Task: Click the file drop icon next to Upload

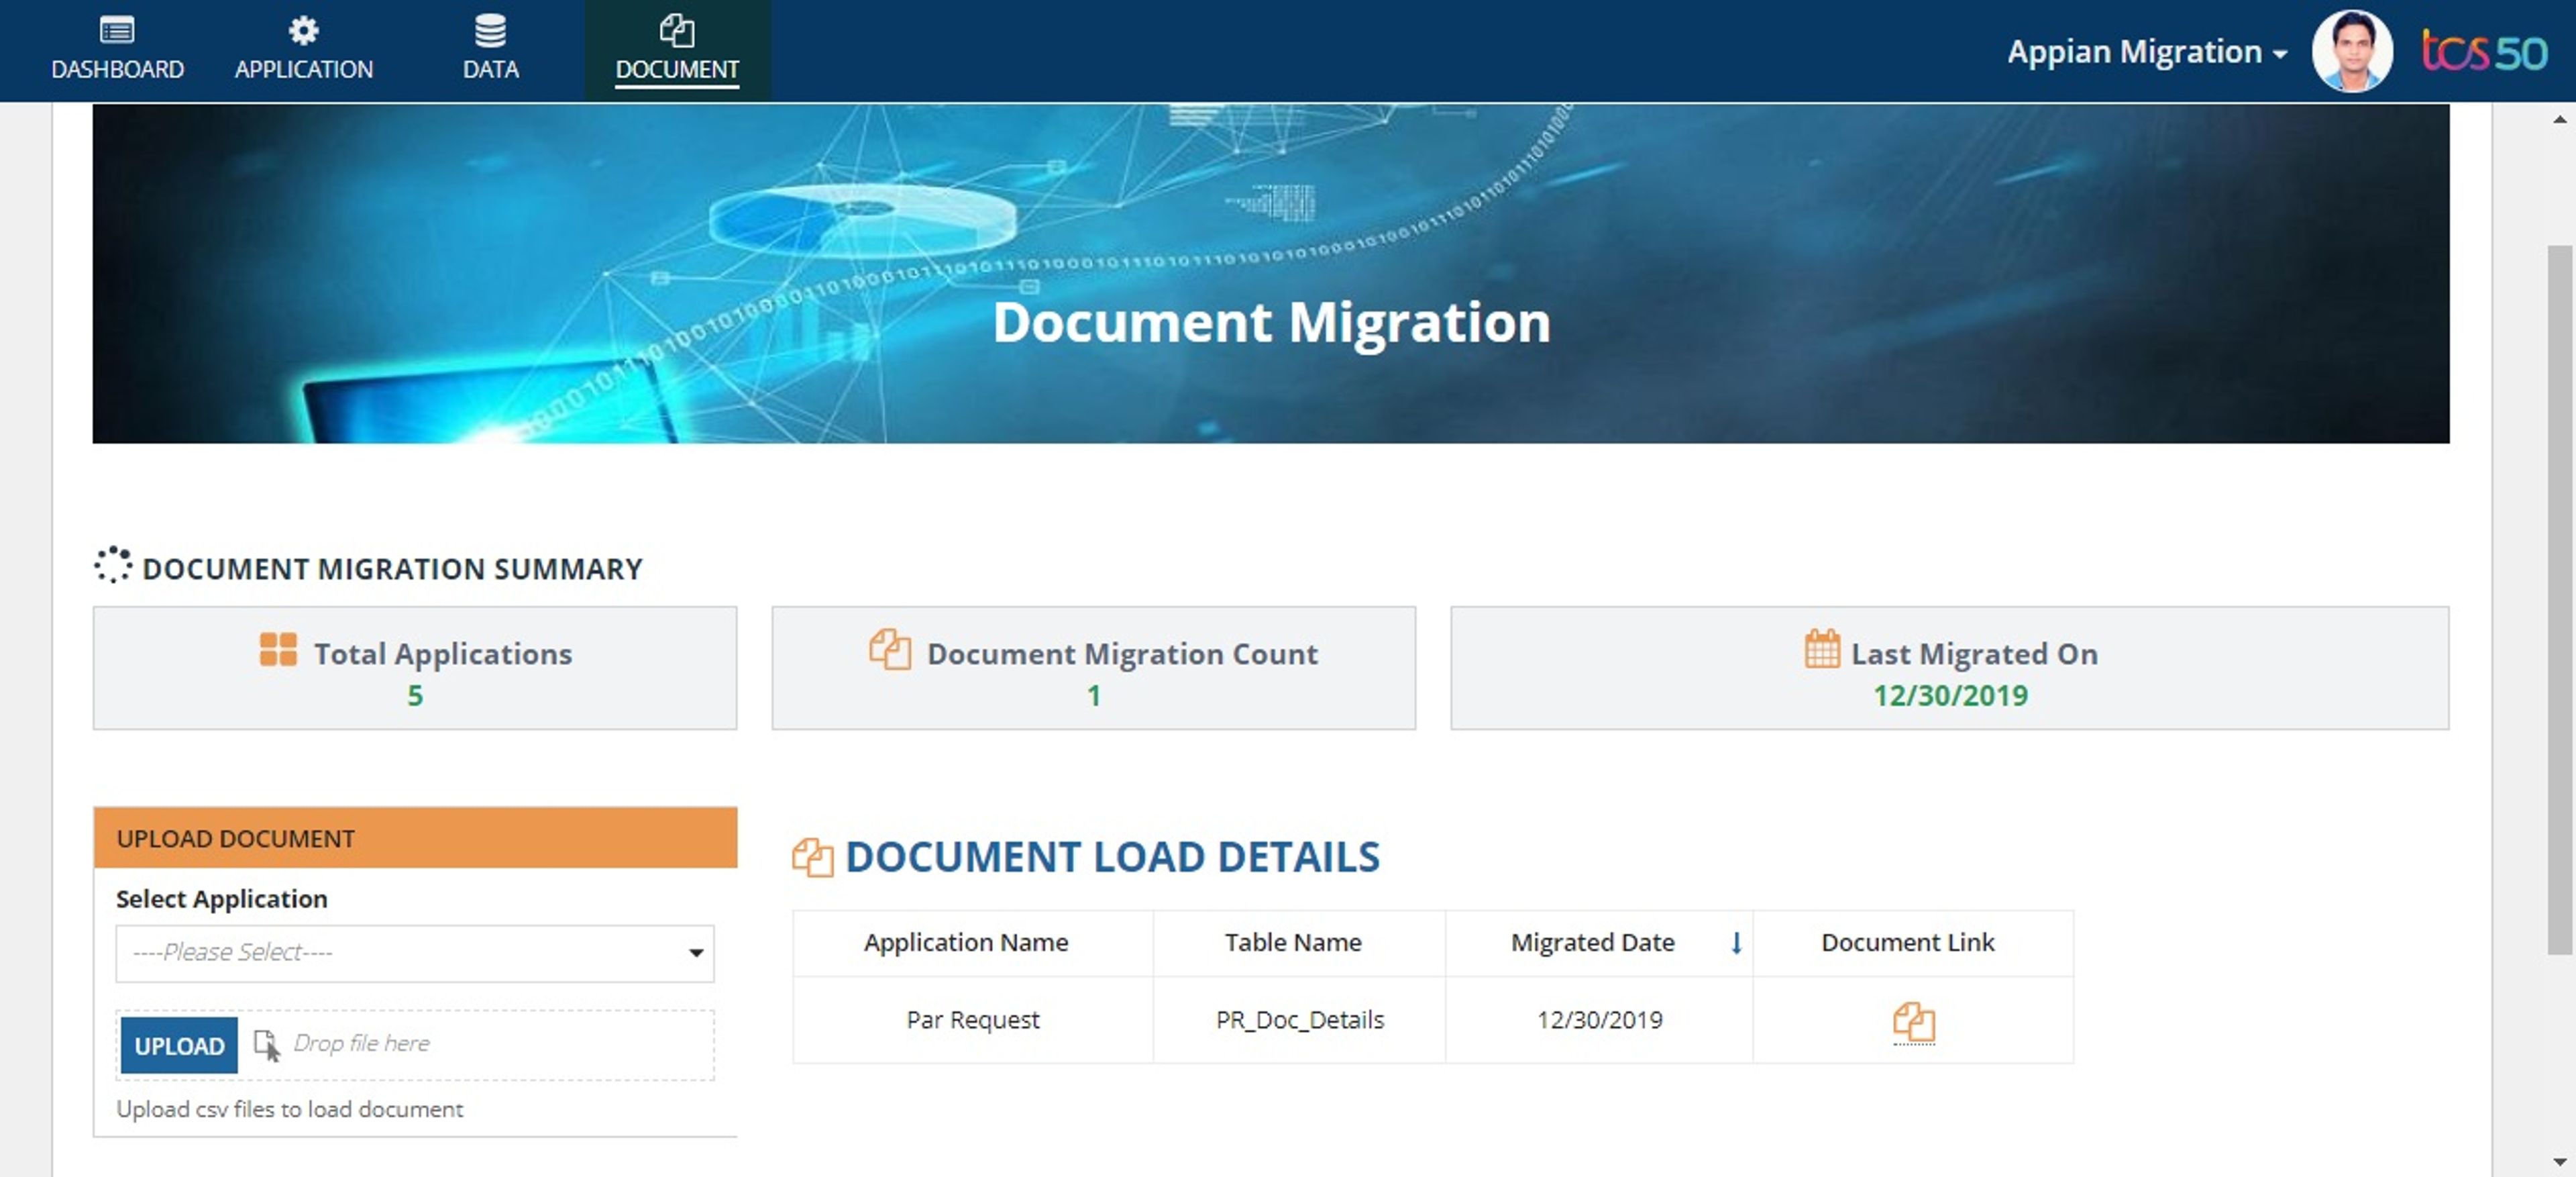Action: click(267, 1045)
